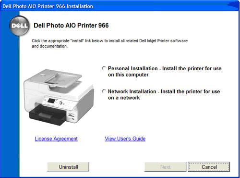Viewport: 240px width, 178px height.
Task: Click the disabled Next button
Action: tap(166, 167)
